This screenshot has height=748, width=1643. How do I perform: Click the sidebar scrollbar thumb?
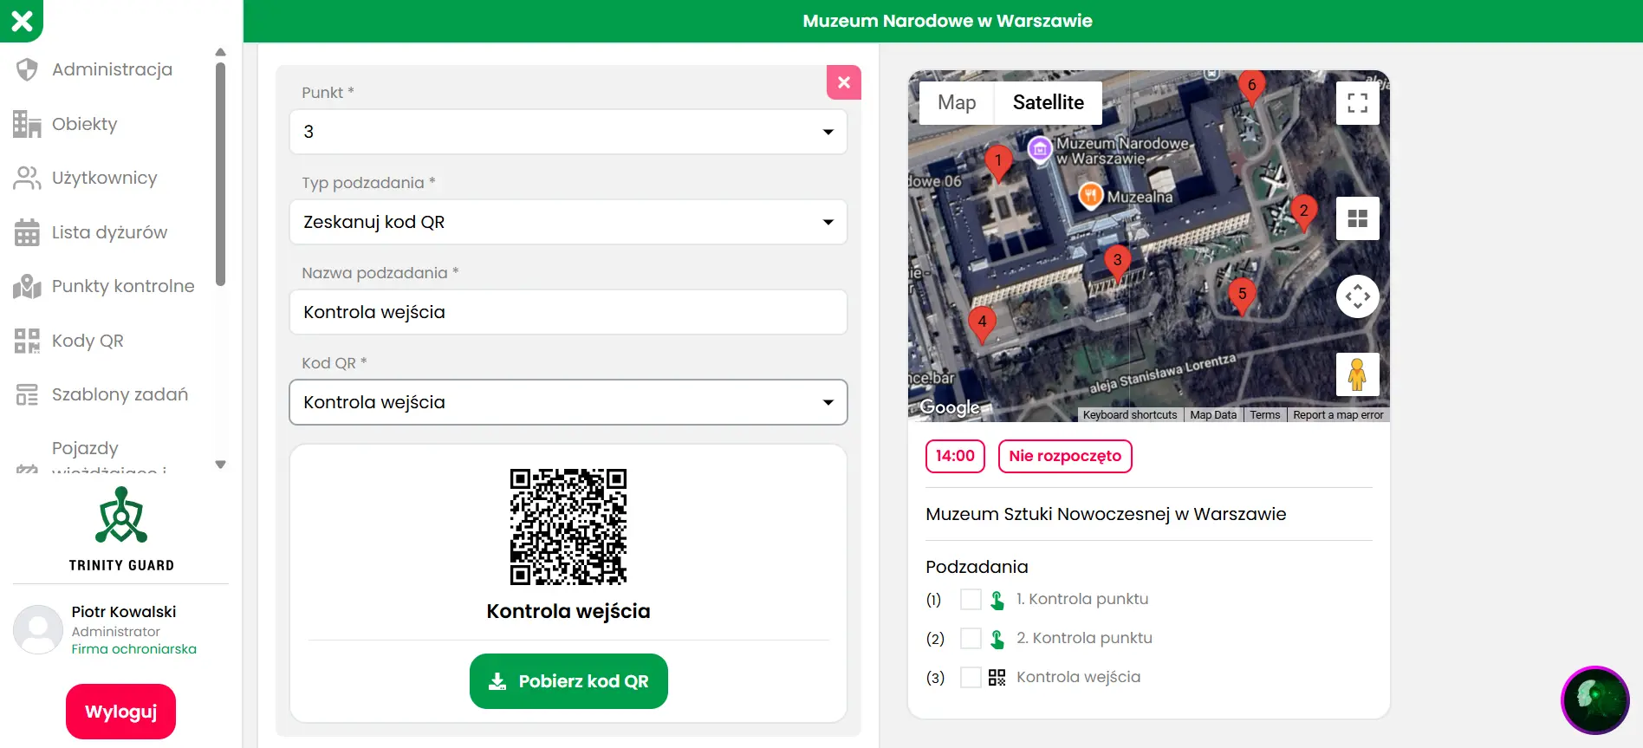coord(220,173)
